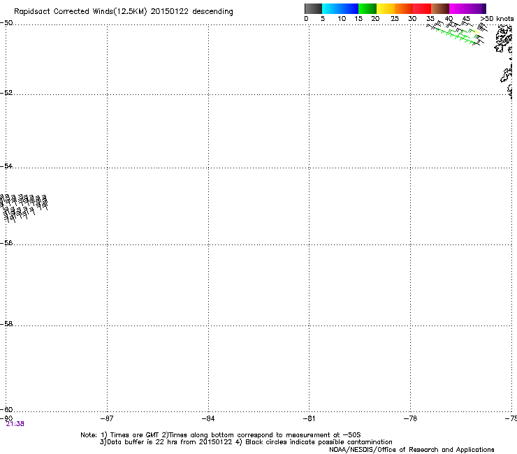The height and width of the screenshot is (454, 517).
Task: Click the -54 latitude axis label
Action: tap(6, 166)
